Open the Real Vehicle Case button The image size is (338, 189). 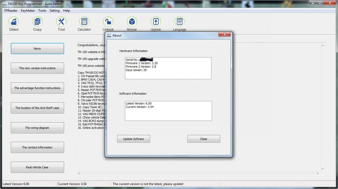point(37,167)
